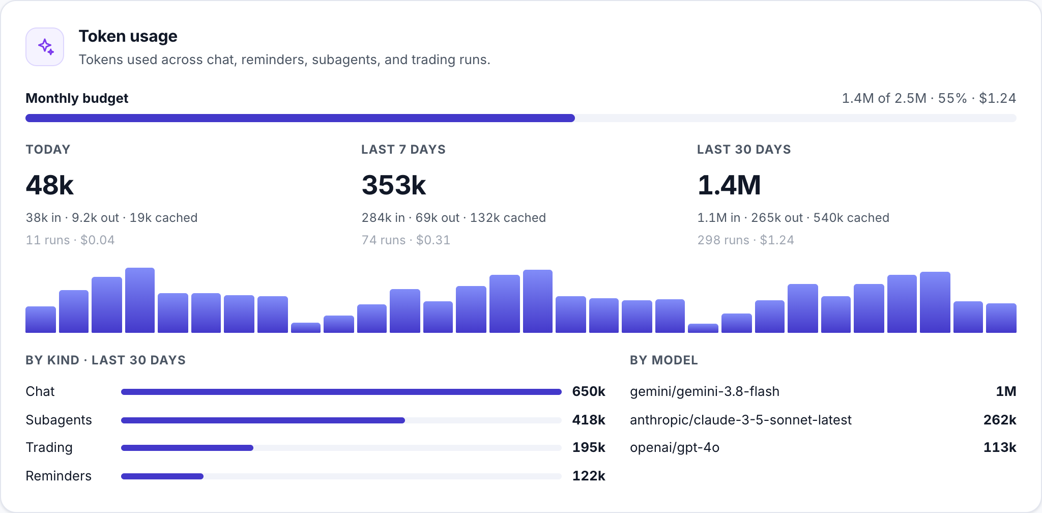Click the "LAST 7 DAYS" label
The image size is (1042, 513).
(403, 150)
